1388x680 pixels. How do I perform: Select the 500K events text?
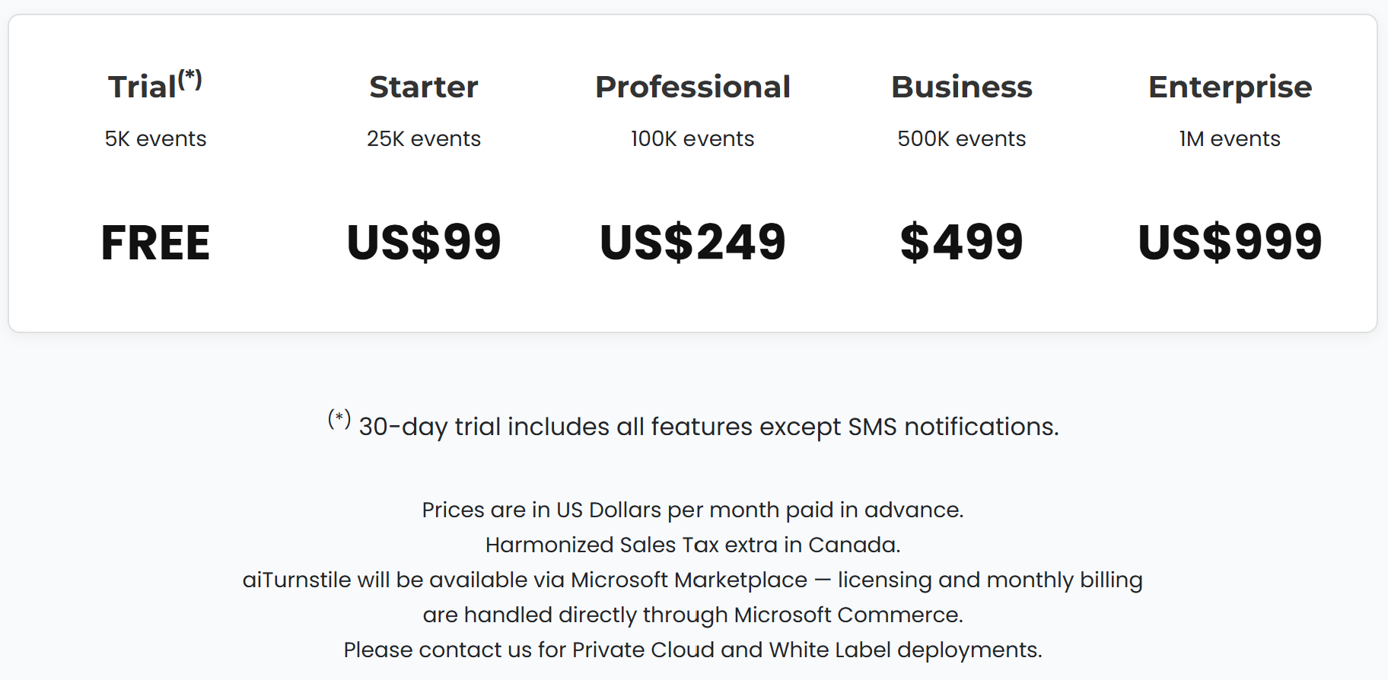pos(961,139)
